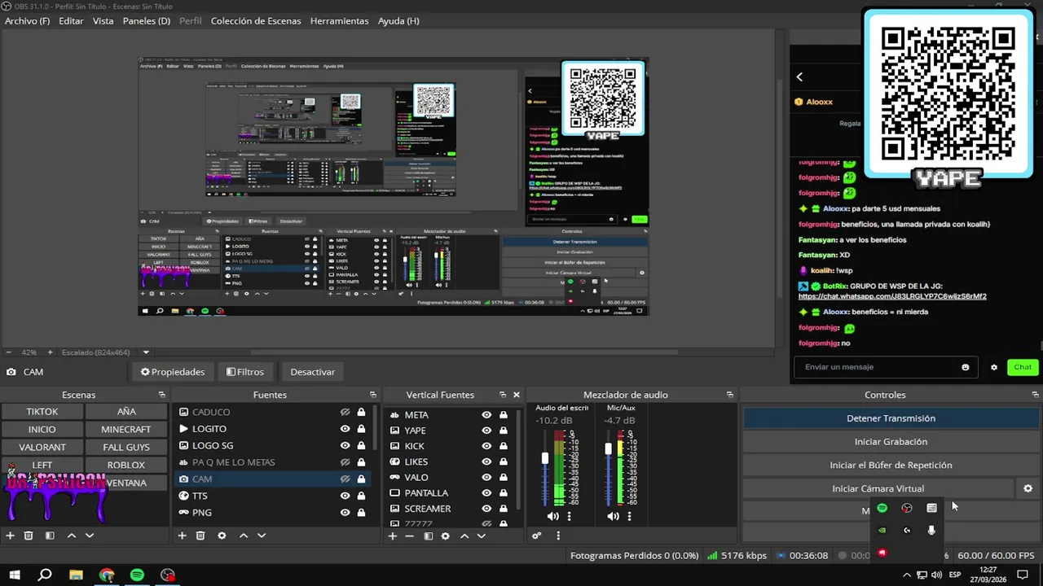Hide the KICK vertical source

tap(486, 446)
